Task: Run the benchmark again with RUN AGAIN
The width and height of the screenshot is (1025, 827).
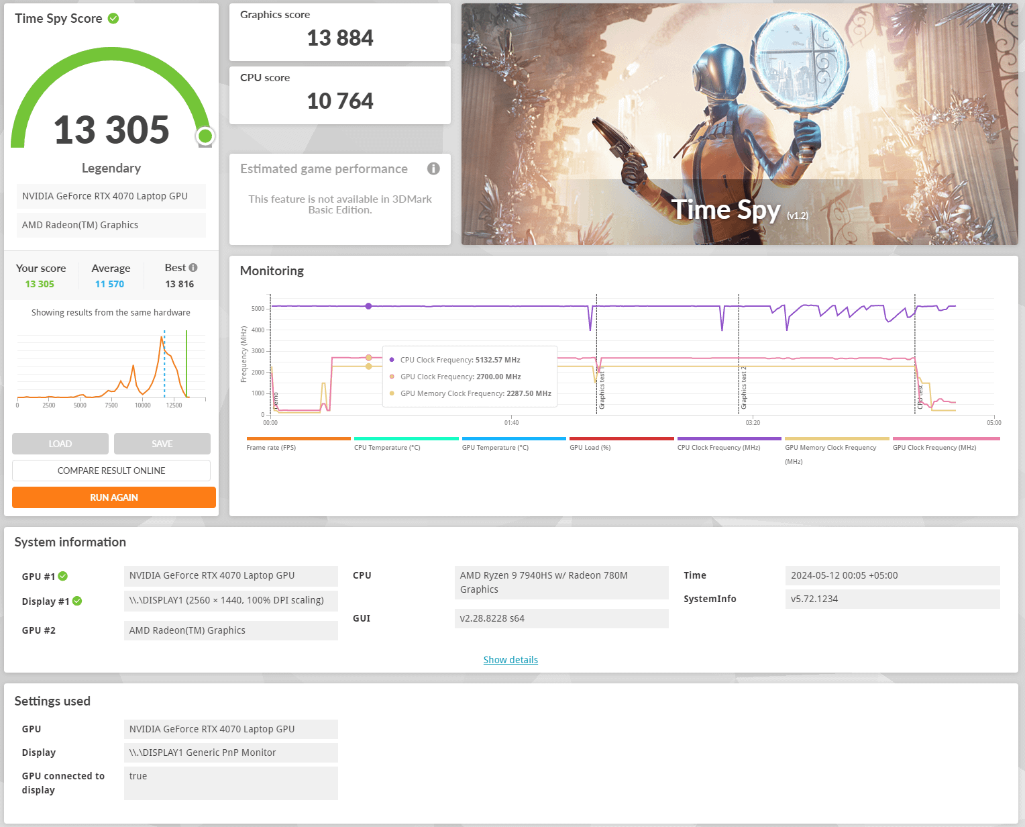Action: click(x=114, y=497)
